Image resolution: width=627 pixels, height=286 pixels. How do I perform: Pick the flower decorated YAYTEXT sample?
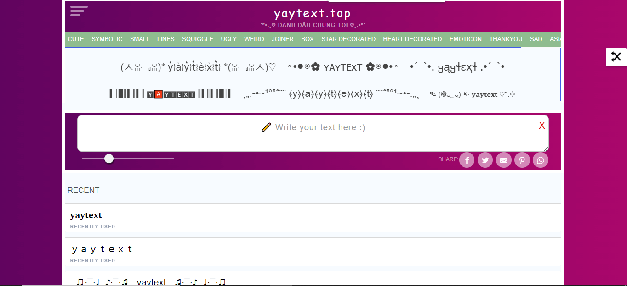(342, 67)
